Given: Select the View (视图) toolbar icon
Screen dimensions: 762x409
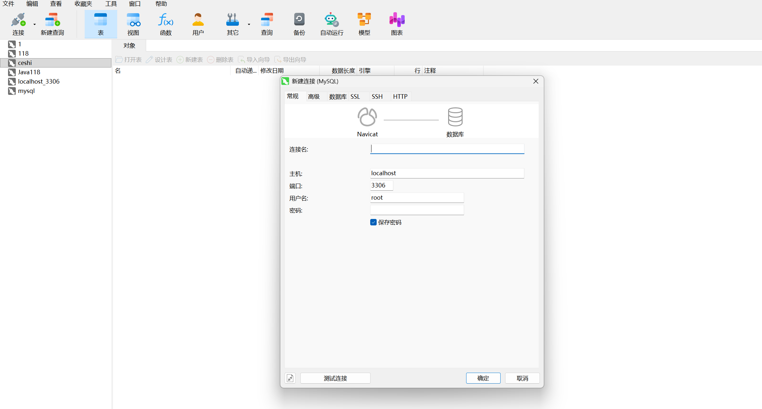Looking at the screenshot, I should (133, 20).
